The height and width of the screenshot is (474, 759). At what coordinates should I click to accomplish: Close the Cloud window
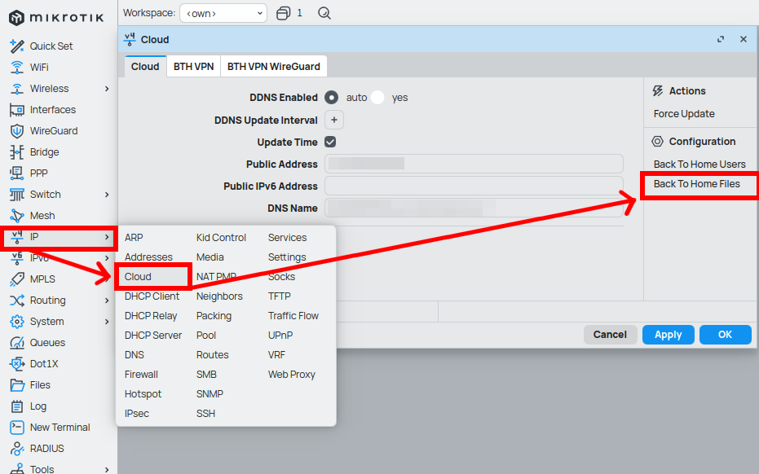point(744,39)
